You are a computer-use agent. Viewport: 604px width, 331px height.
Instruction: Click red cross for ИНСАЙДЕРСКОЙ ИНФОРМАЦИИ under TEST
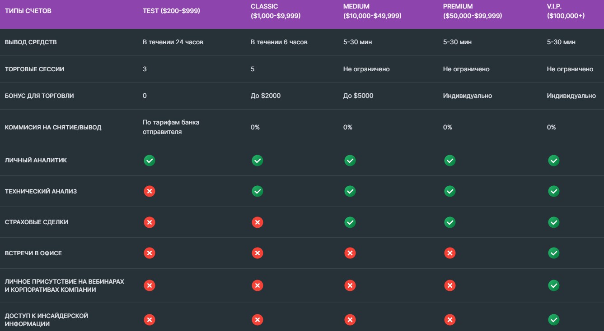(x=150, y=320)
